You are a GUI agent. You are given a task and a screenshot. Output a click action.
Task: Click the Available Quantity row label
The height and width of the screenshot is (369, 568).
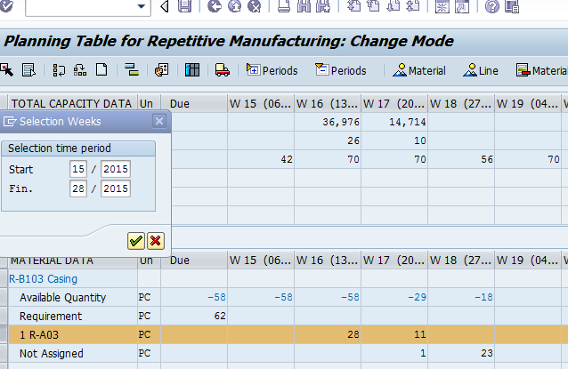(62, 298)
